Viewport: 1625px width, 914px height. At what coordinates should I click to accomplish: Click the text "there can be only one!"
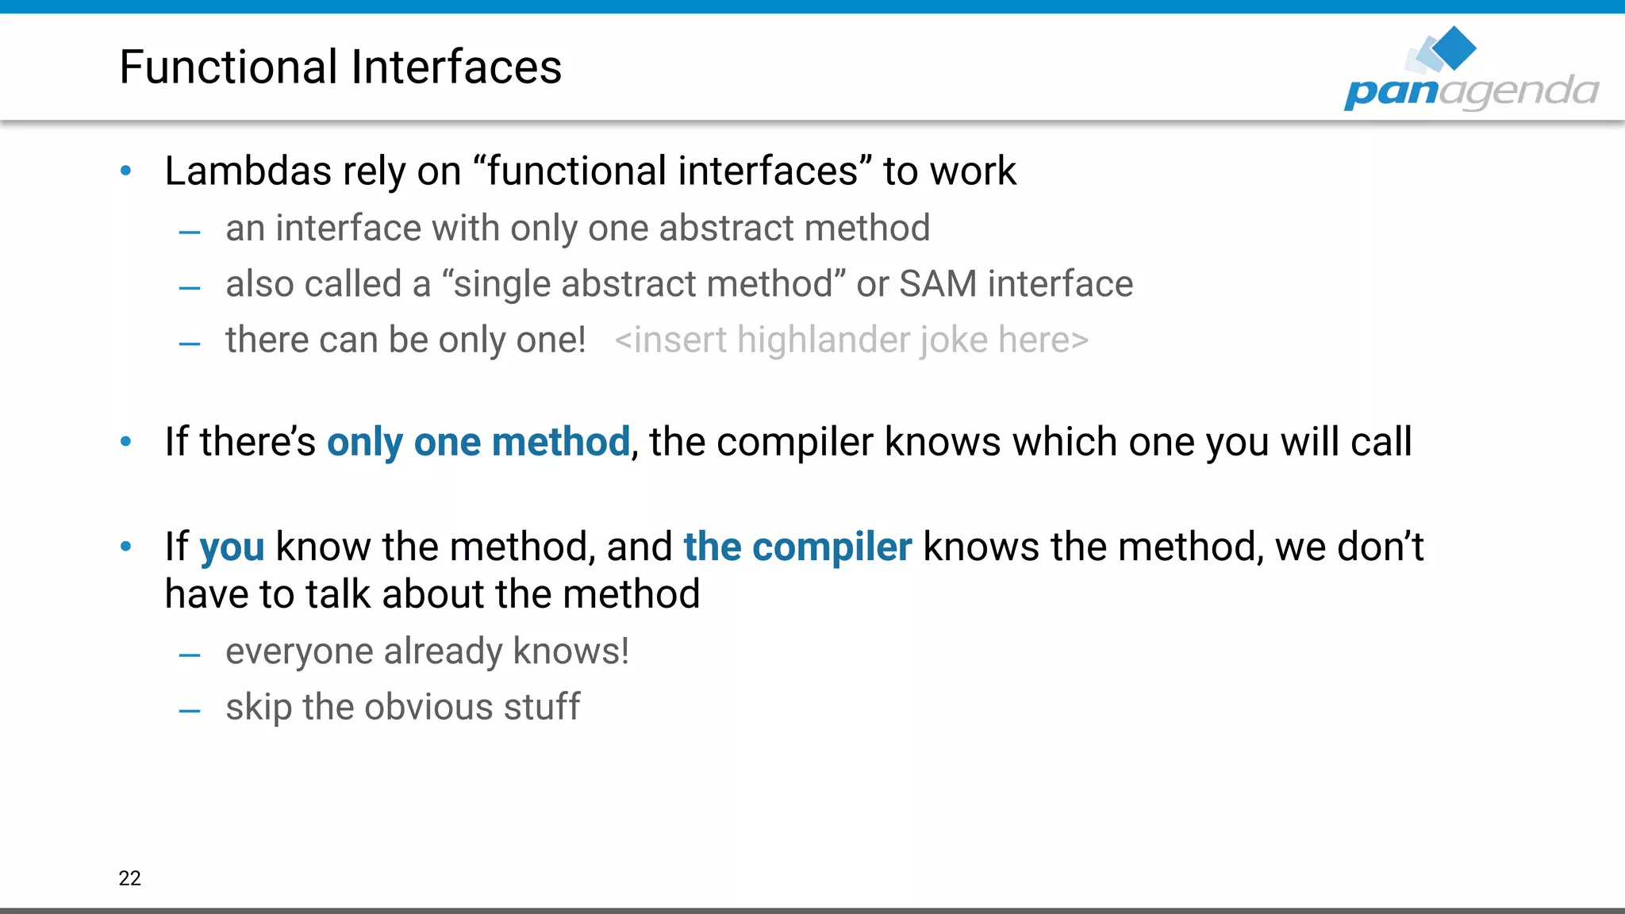point(405,340)
